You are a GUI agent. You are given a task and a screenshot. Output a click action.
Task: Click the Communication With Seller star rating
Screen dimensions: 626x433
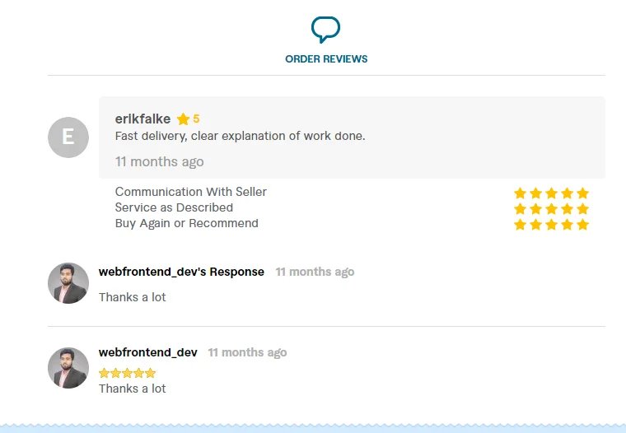click(x=551, y=193)
